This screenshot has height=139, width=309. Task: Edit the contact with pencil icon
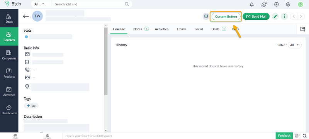click(x=275, y=16)
